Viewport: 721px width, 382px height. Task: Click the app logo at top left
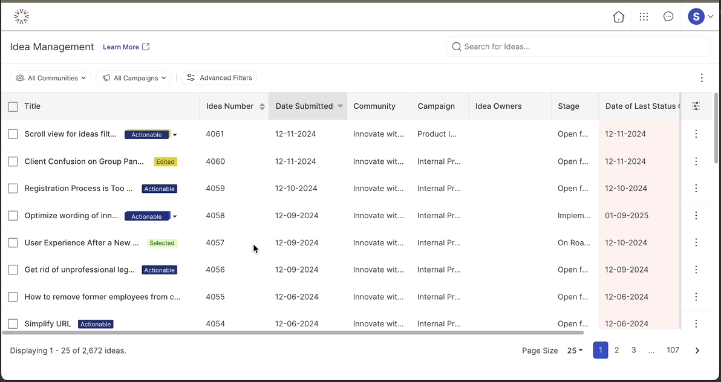point(21,17)
